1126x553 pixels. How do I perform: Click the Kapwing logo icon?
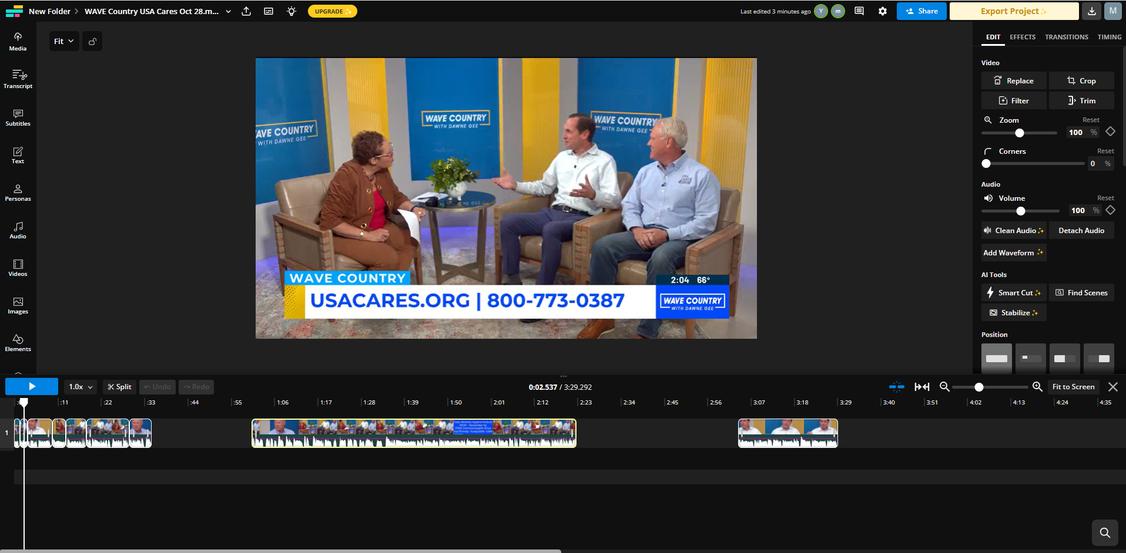[x=14, y=11]
